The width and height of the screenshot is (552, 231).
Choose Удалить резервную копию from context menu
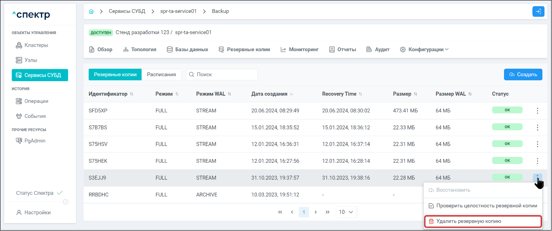(x=483, y=221)
